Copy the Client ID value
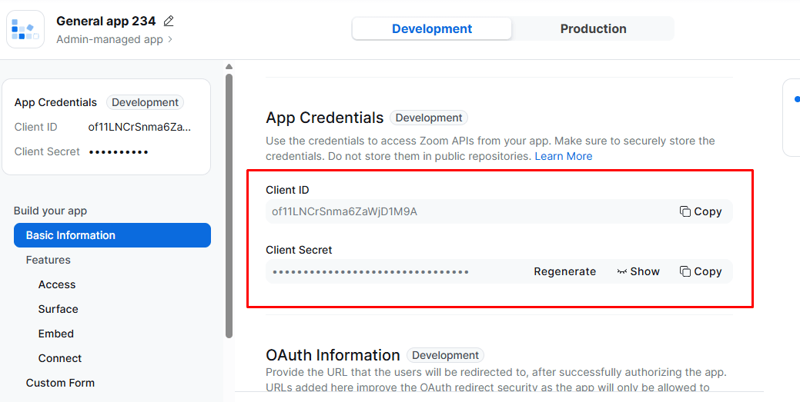 [701, 211]
